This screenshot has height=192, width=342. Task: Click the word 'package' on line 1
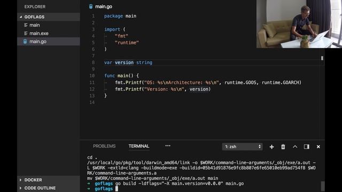113,16
